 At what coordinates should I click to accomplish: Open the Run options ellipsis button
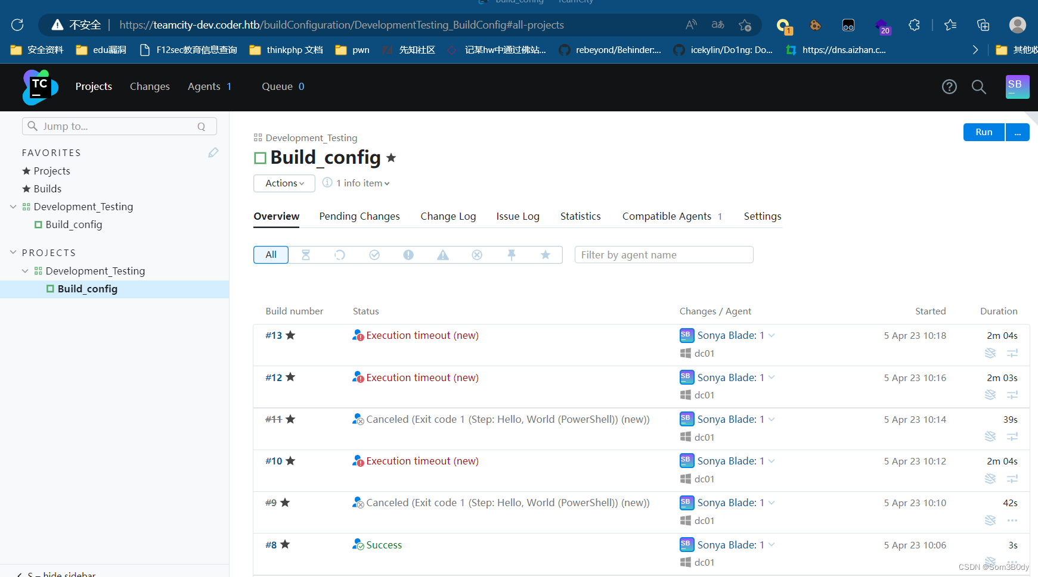(x=1018, y=132)
